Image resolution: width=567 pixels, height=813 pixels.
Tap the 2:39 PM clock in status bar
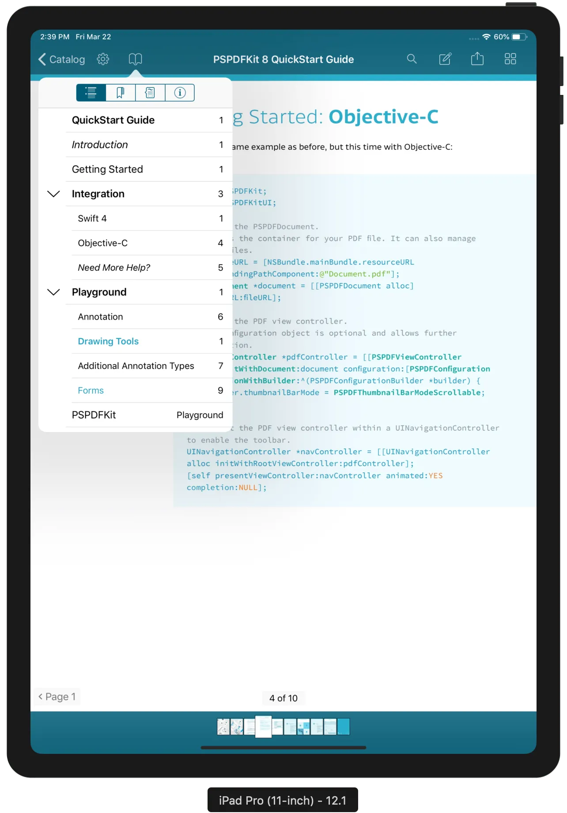click(55, 37)
